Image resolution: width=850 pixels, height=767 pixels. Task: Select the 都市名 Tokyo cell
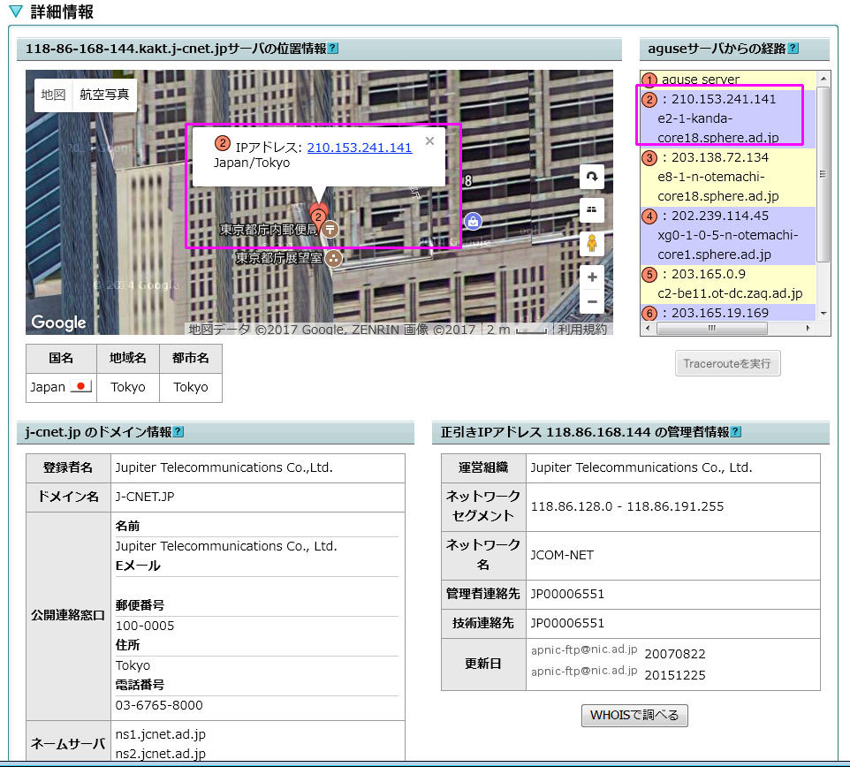pos(191,387)
